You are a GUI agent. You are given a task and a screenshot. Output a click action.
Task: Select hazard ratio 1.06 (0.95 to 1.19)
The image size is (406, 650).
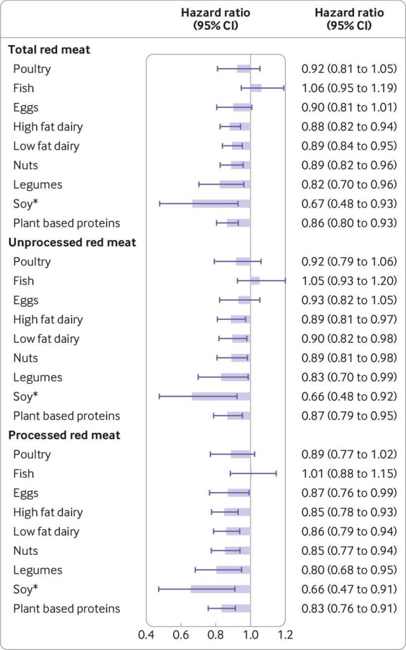(x=348, y=88)
